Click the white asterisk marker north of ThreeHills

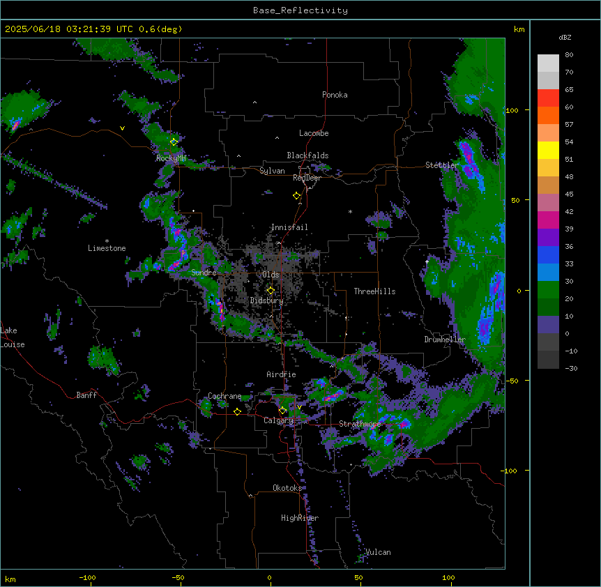(350, 211)
